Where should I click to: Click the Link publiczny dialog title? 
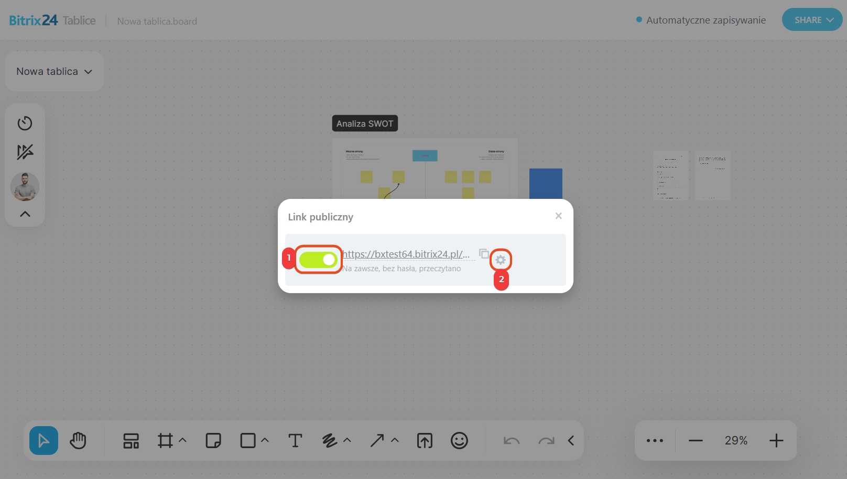tap(321, 217)
